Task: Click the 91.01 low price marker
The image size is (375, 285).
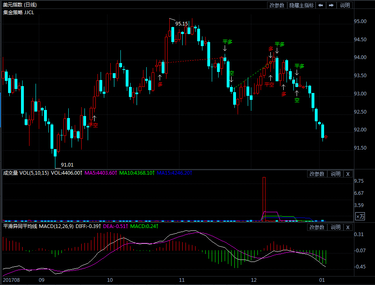Action: pos(67,165)
